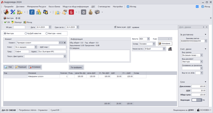The image size is (213, 113).
Task: Open the Изглед menu
Action: (131, 6)
